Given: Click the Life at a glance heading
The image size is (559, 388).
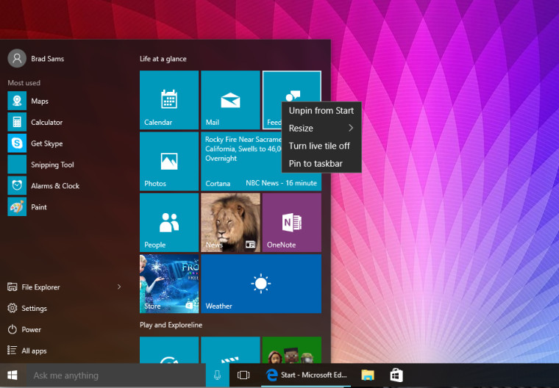Looking at the screenshot, I should coord(163,59).
